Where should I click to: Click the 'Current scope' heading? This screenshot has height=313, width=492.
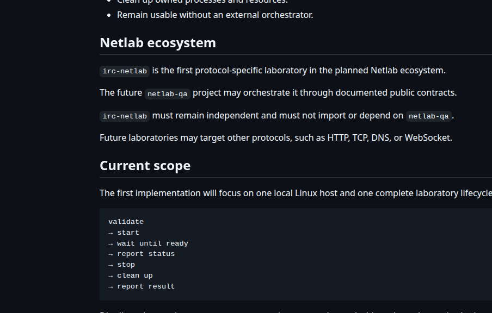(145, 166)
